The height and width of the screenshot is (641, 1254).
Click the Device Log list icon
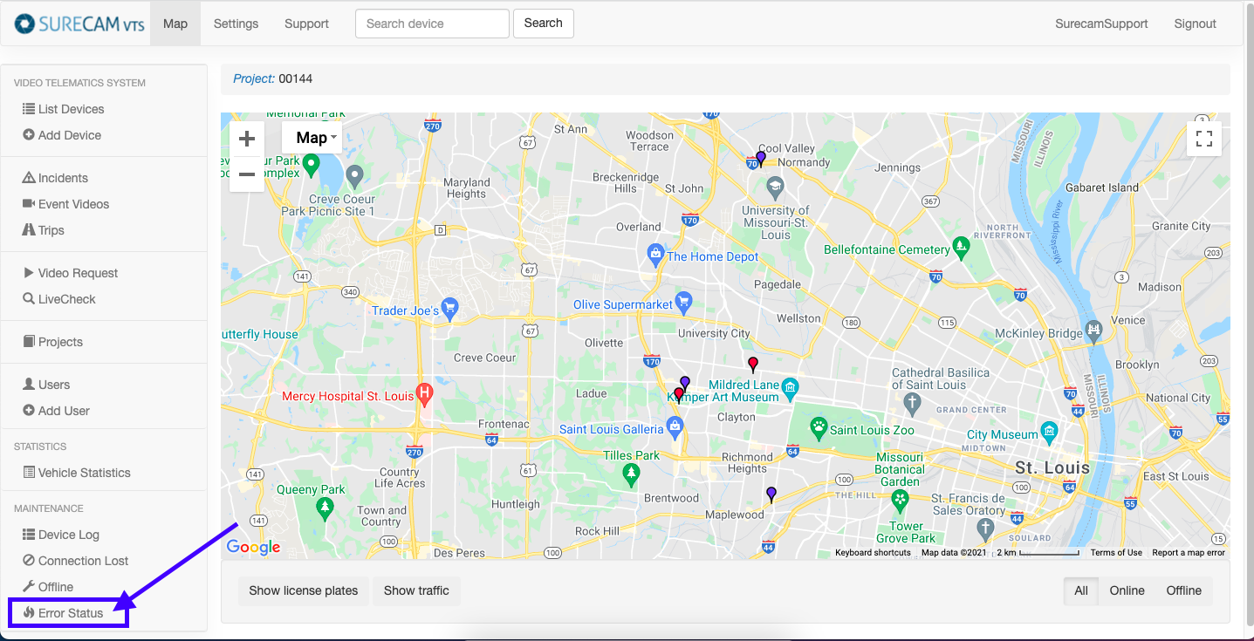pos(29,535)
